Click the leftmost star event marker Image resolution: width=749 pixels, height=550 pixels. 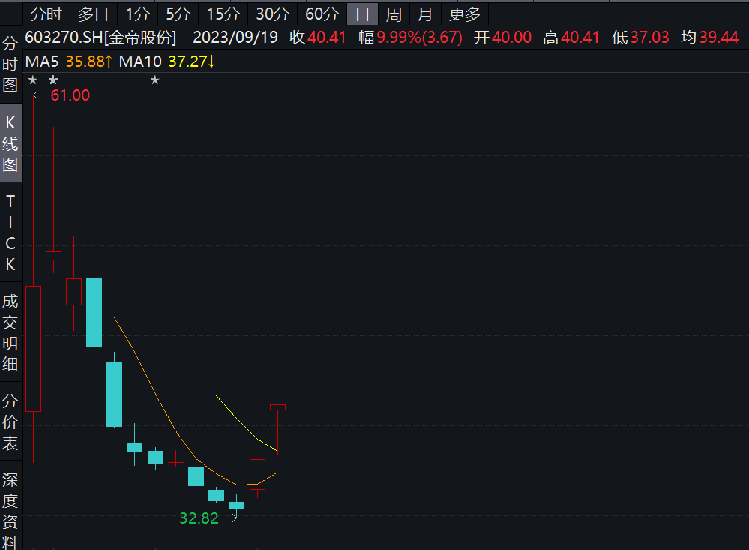coord(32,80)
